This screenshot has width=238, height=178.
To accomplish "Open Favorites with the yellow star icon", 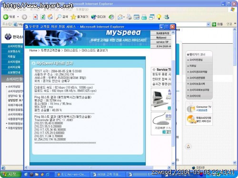I will click(x=79, y=17).
